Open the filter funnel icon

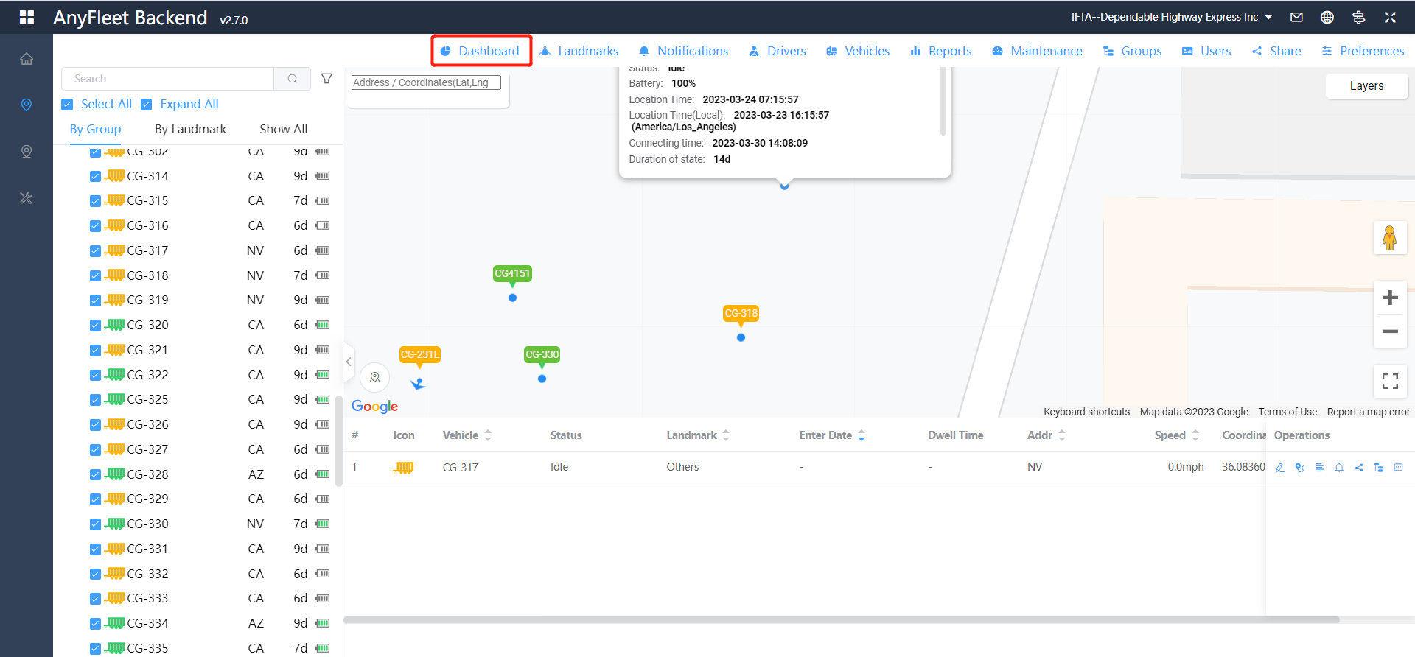point(326,79)
